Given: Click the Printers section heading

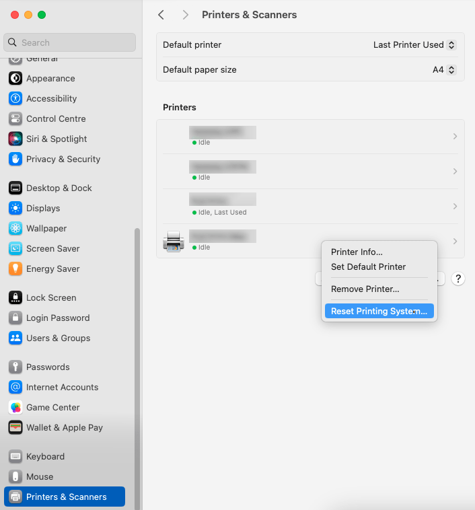Looking at the screenshot, I should tap(180, 108).
